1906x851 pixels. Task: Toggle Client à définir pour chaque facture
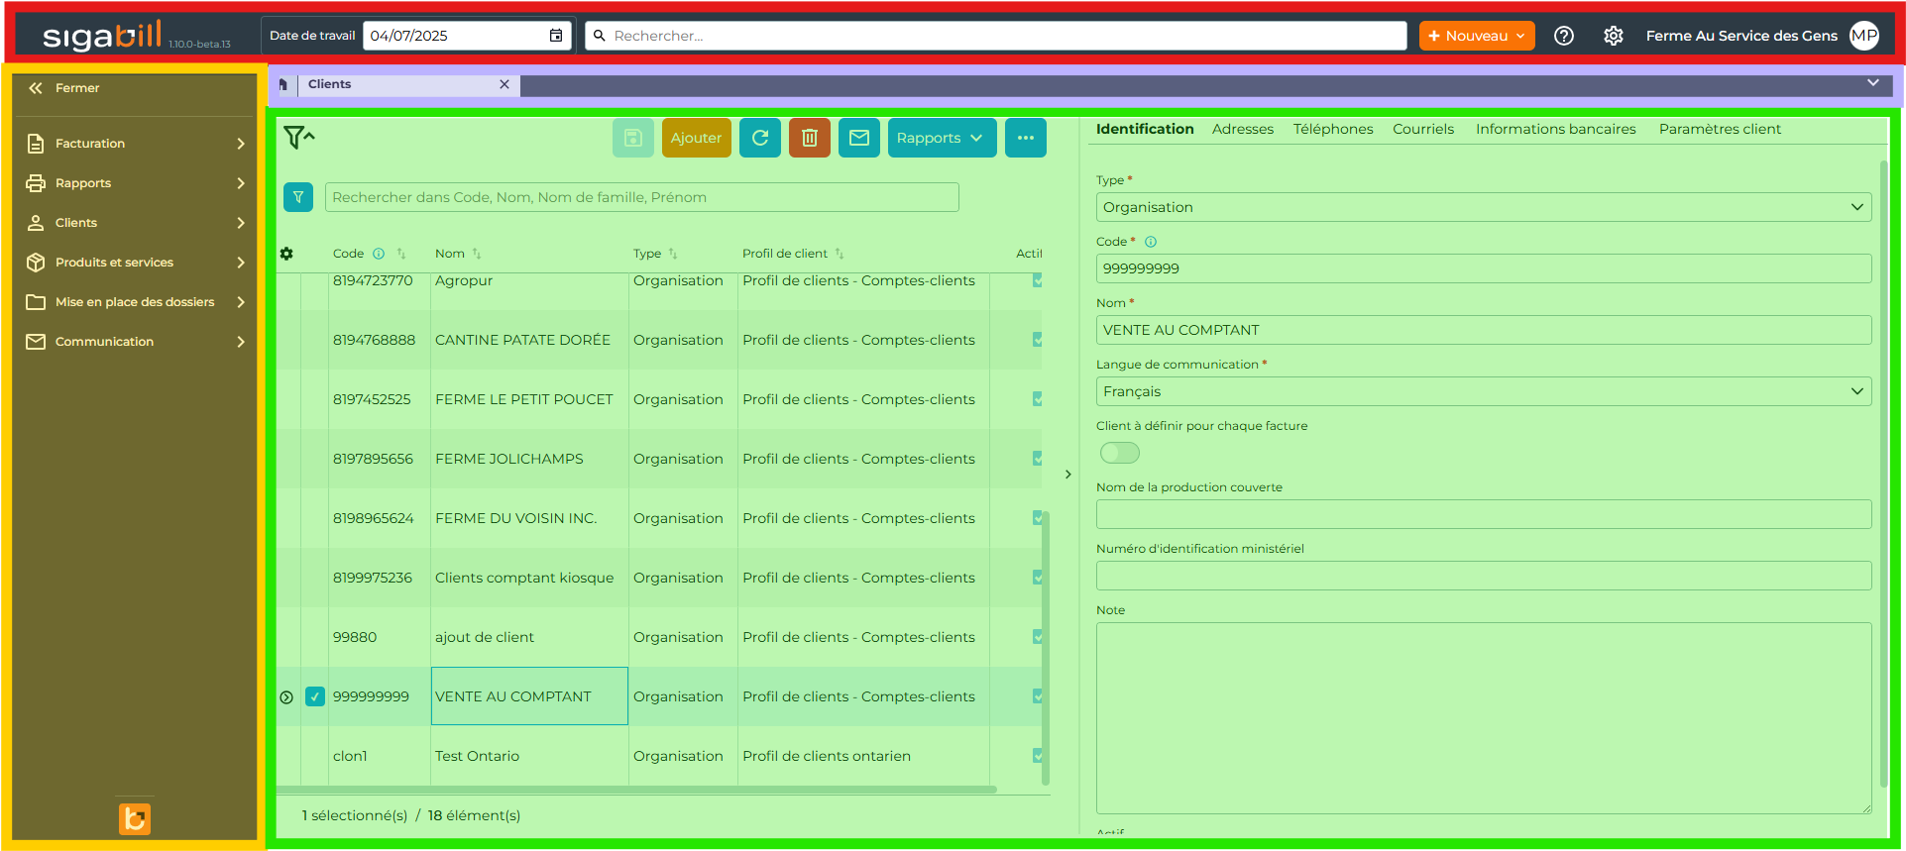click(1120, 453)
